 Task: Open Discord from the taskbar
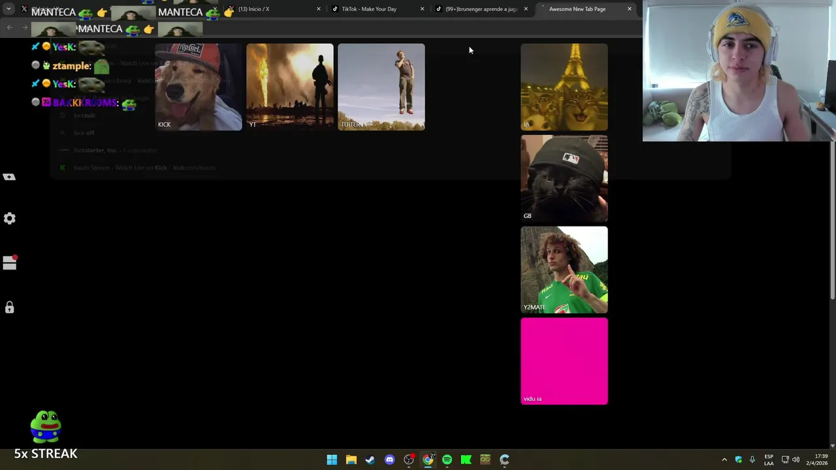tap(389, 460)
